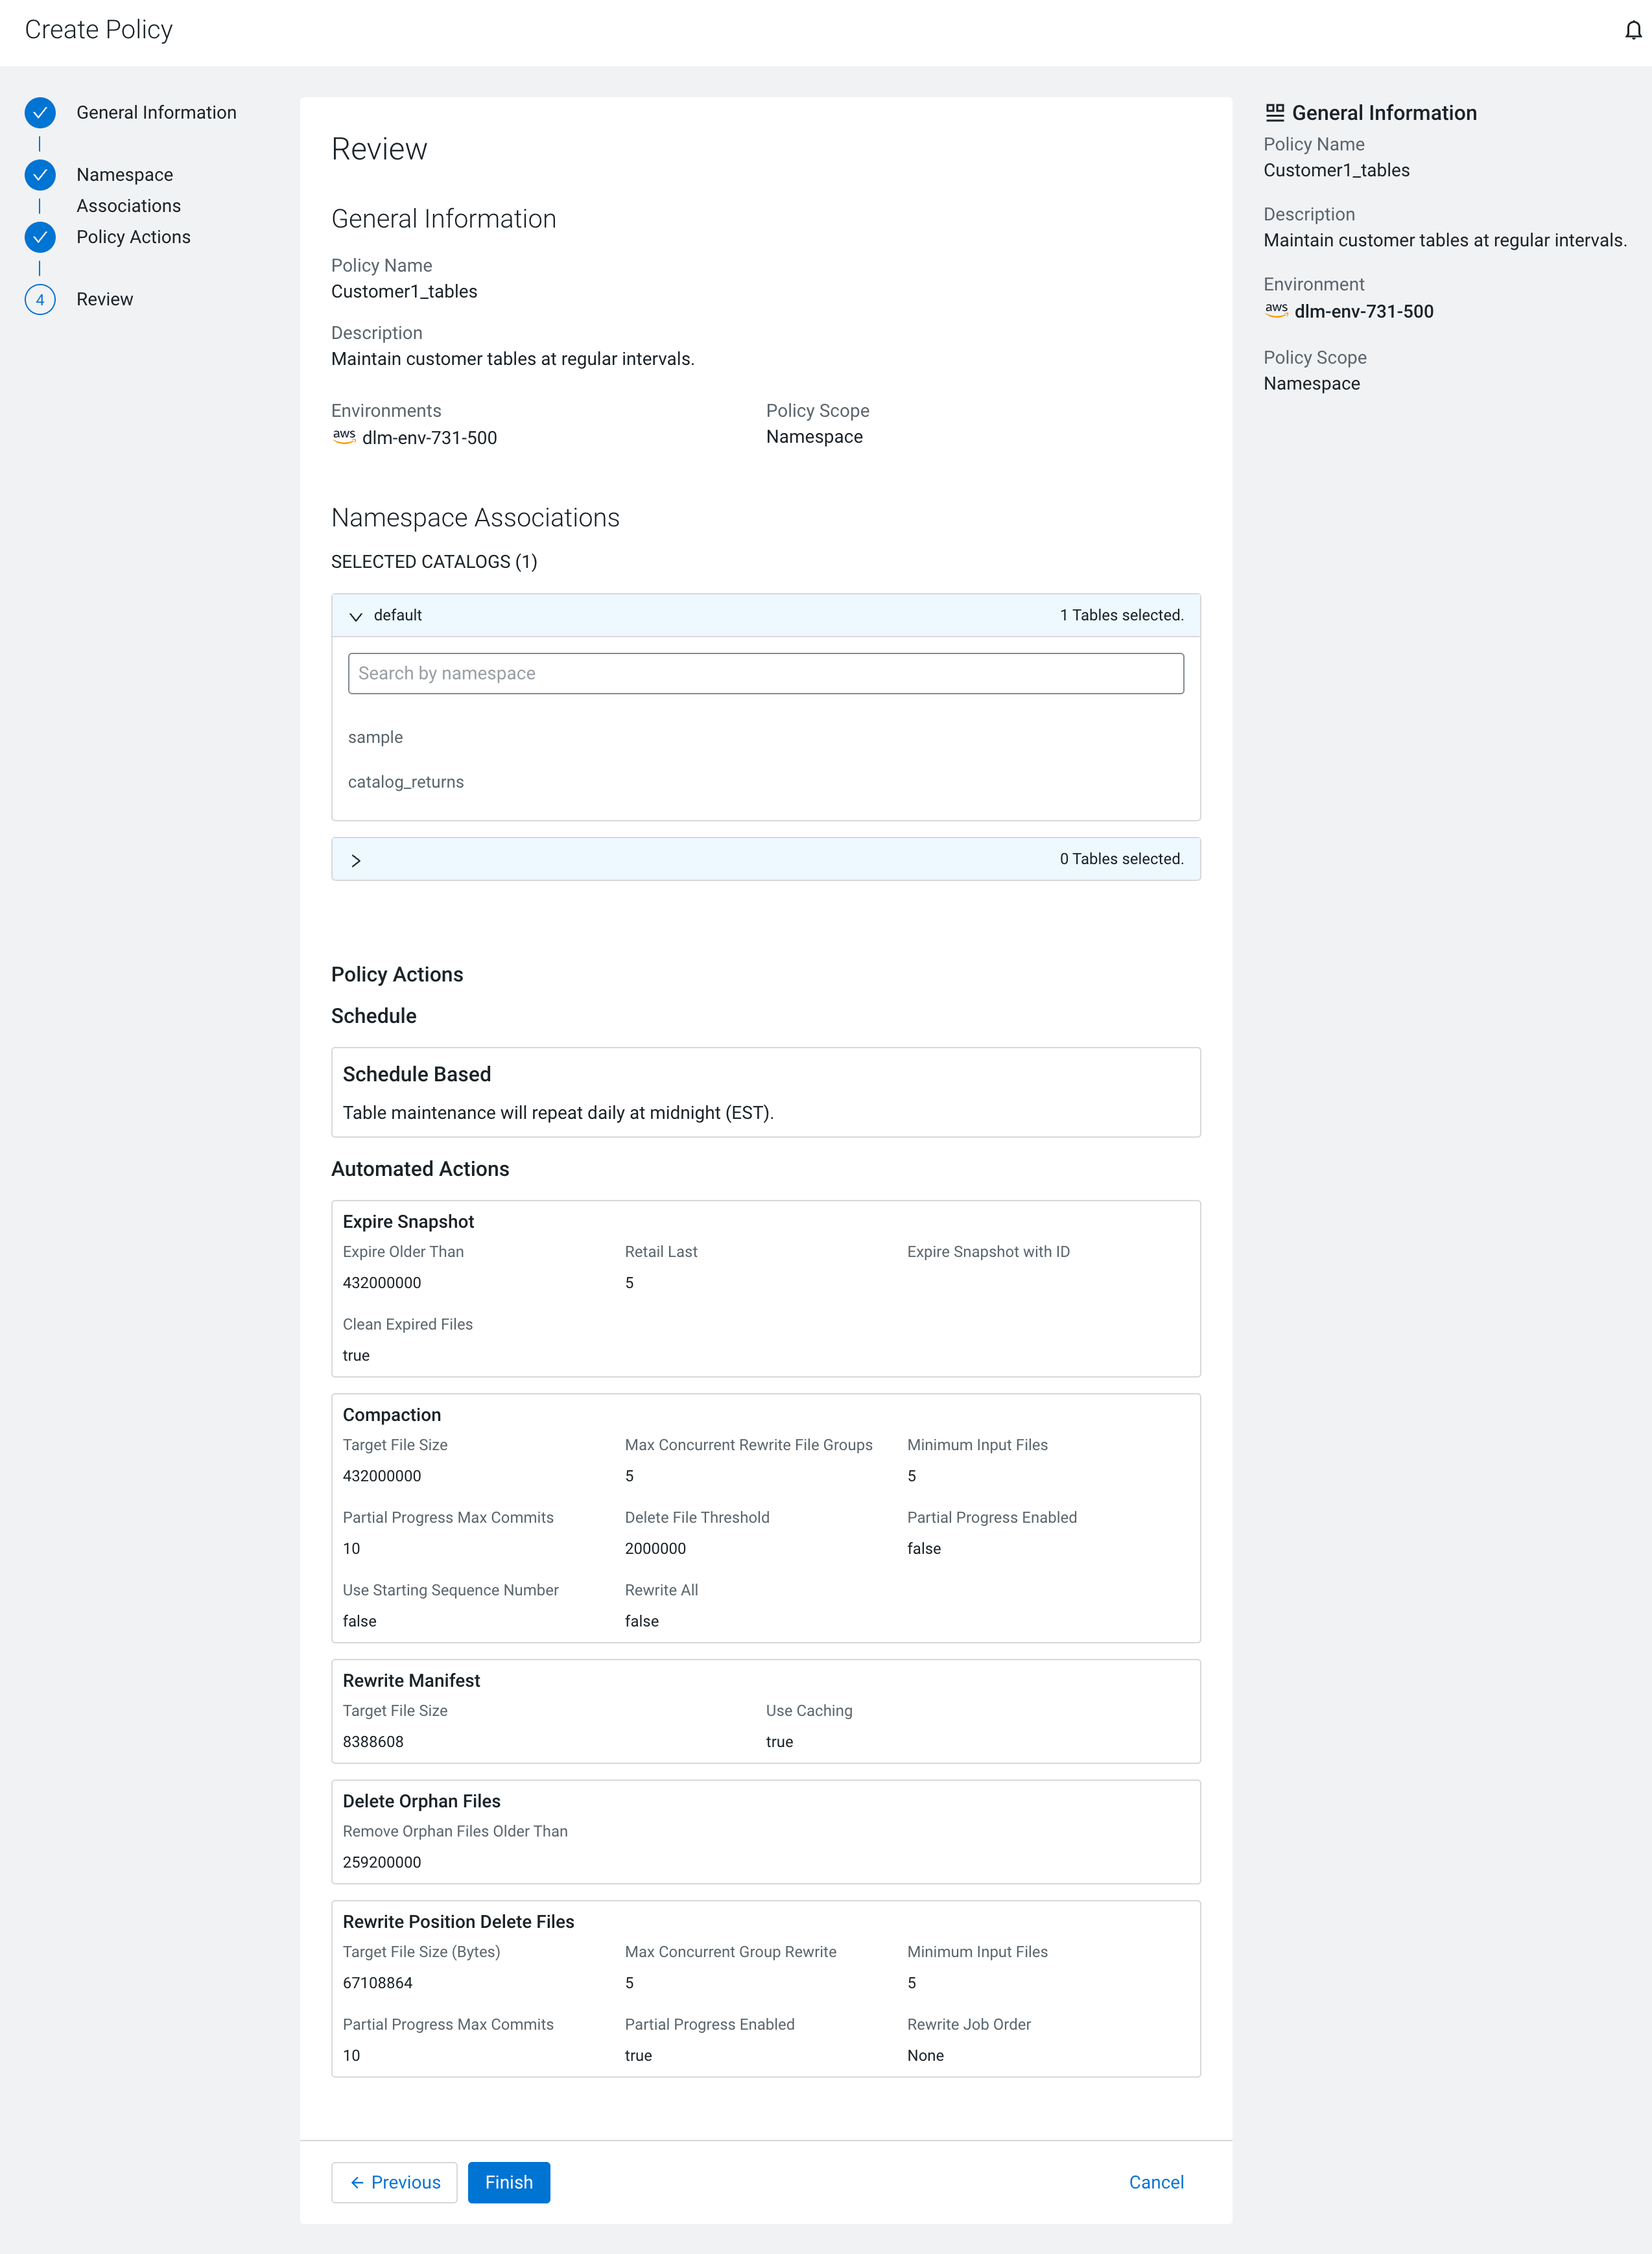Select the sample namespace entry
Viewport: 1652px width, 2254px height.
[375, 736]
